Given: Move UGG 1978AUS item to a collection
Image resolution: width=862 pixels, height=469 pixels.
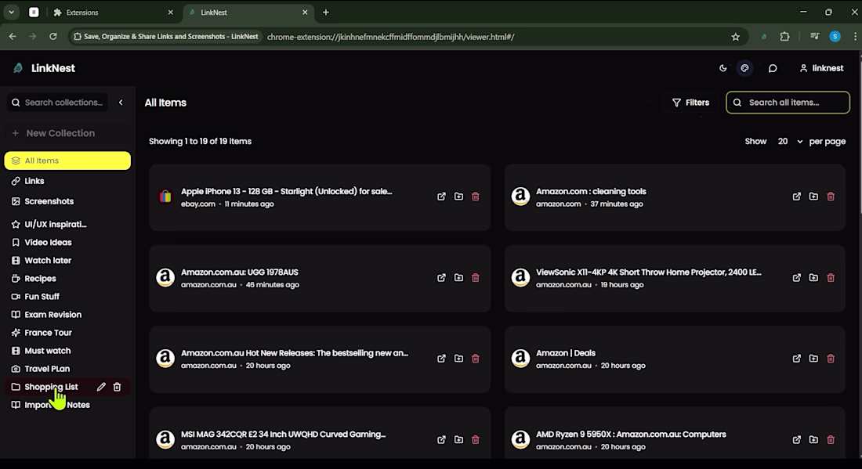Looking at the screenshot, I should 458,278.
